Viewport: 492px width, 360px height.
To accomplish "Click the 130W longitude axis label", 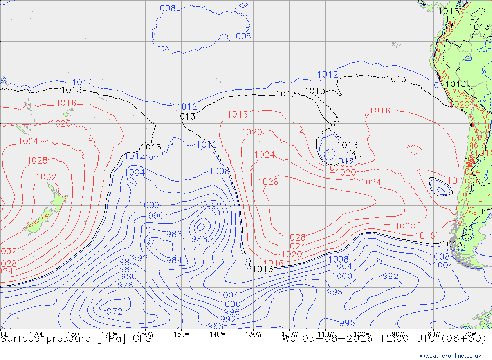I will click(253, 334).
